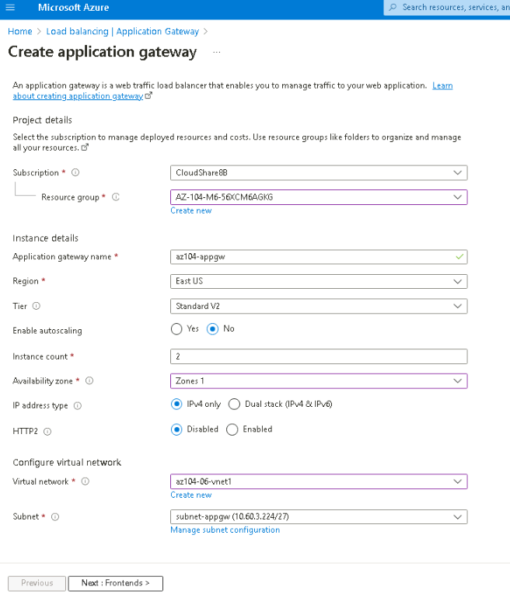Viewport: 510px width, 601px height.
Task: Open the ellipsis more options menu
Action: (x=217, y=52)
